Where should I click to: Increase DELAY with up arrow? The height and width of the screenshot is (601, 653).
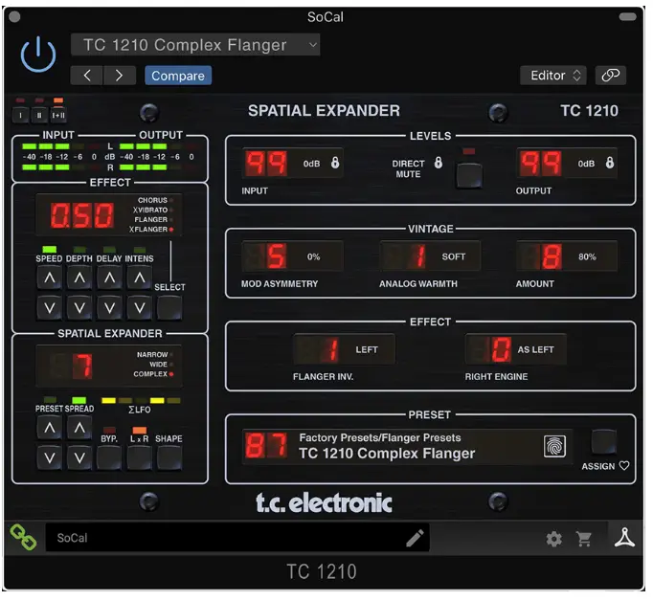(x=109, y=278)
